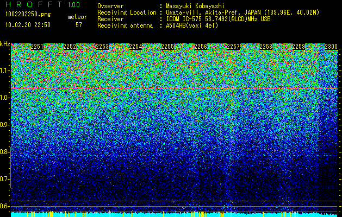342x217 pixels.
Task: Click the date stamp 10.02.20 22:50
Action: pos(28,25)
